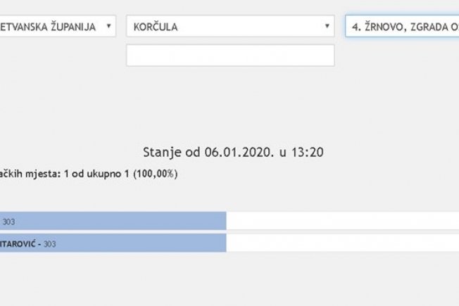This screenshot has width=459, height=306.
Task: Click the arrow on the KORČULA dropdown
Action: pos(327,27)
